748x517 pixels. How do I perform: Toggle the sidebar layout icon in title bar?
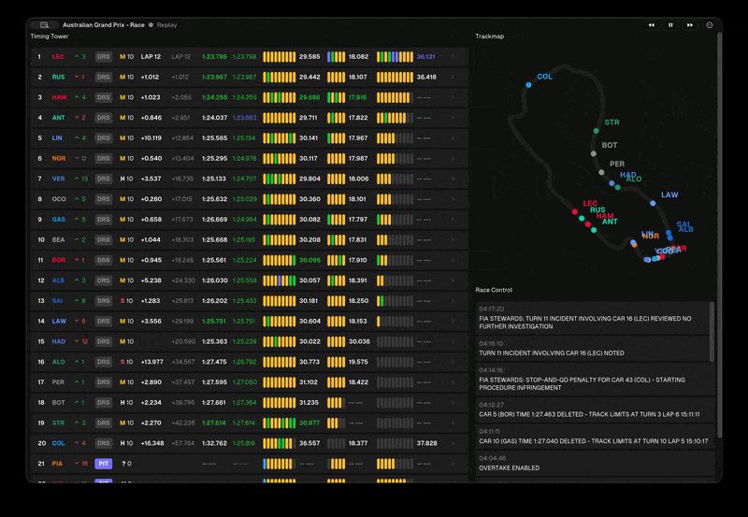(x=44, y=25)
